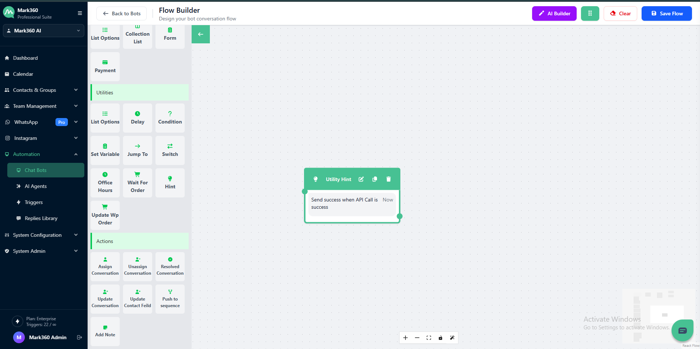Open AI Agents in the sidebar

36,186
